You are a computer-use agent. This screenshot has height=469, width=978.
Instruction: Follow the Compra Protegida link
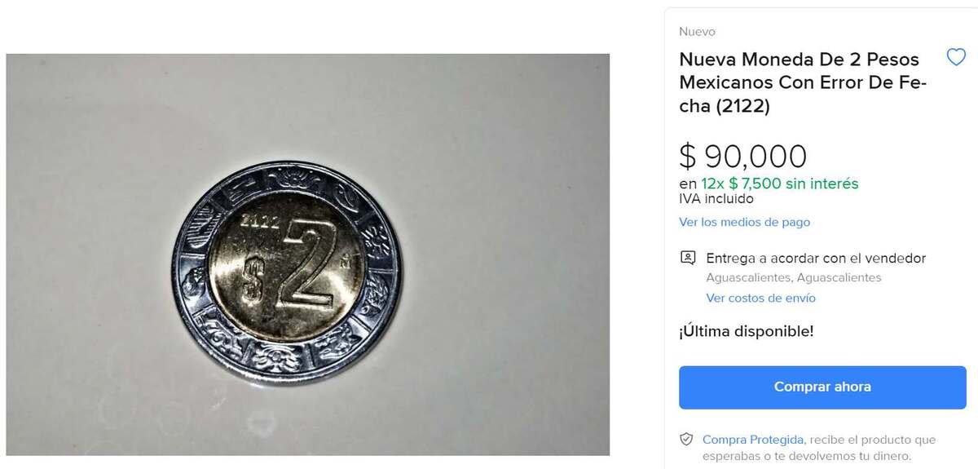click(753, 440)
